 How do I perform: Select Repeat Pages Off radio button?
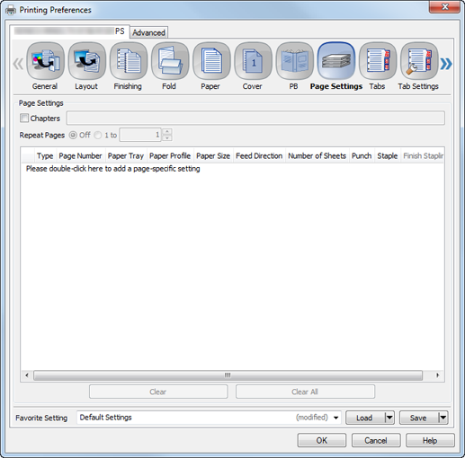pos(73,135)
